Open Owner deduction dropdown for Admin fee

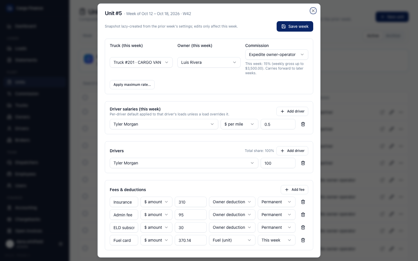232,215
